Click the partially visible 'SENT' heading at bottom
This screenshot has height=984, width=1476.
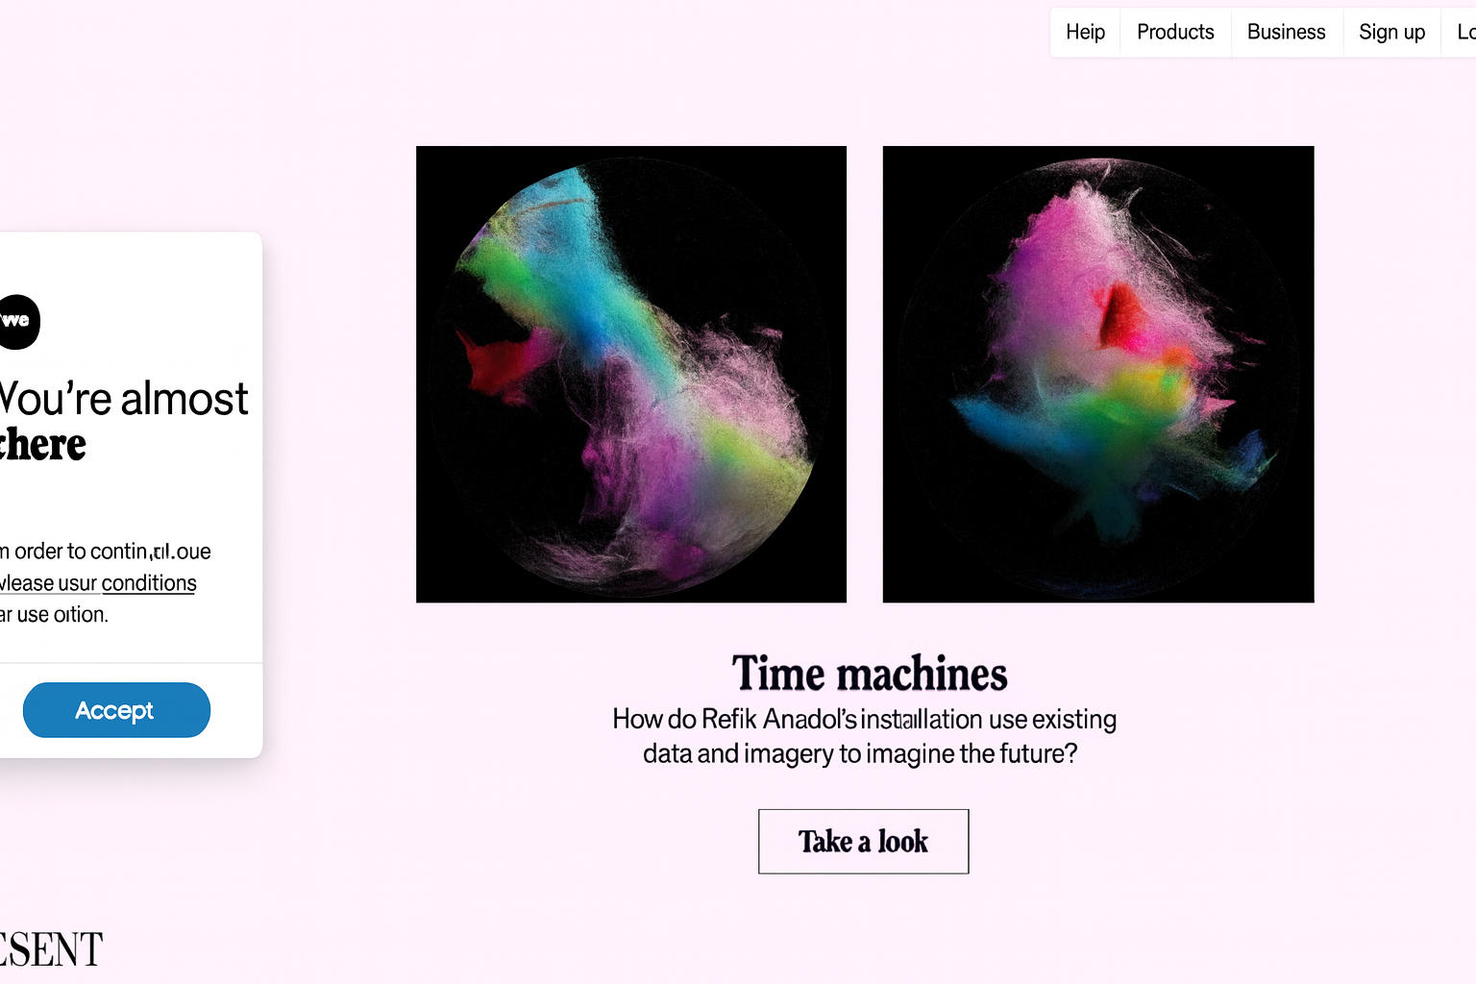(x=51, y=949)
